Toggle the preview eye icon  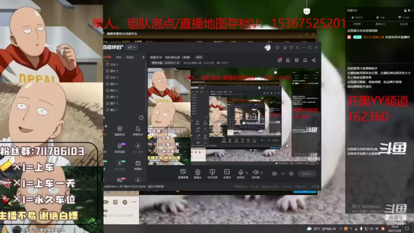coord(283,173)
